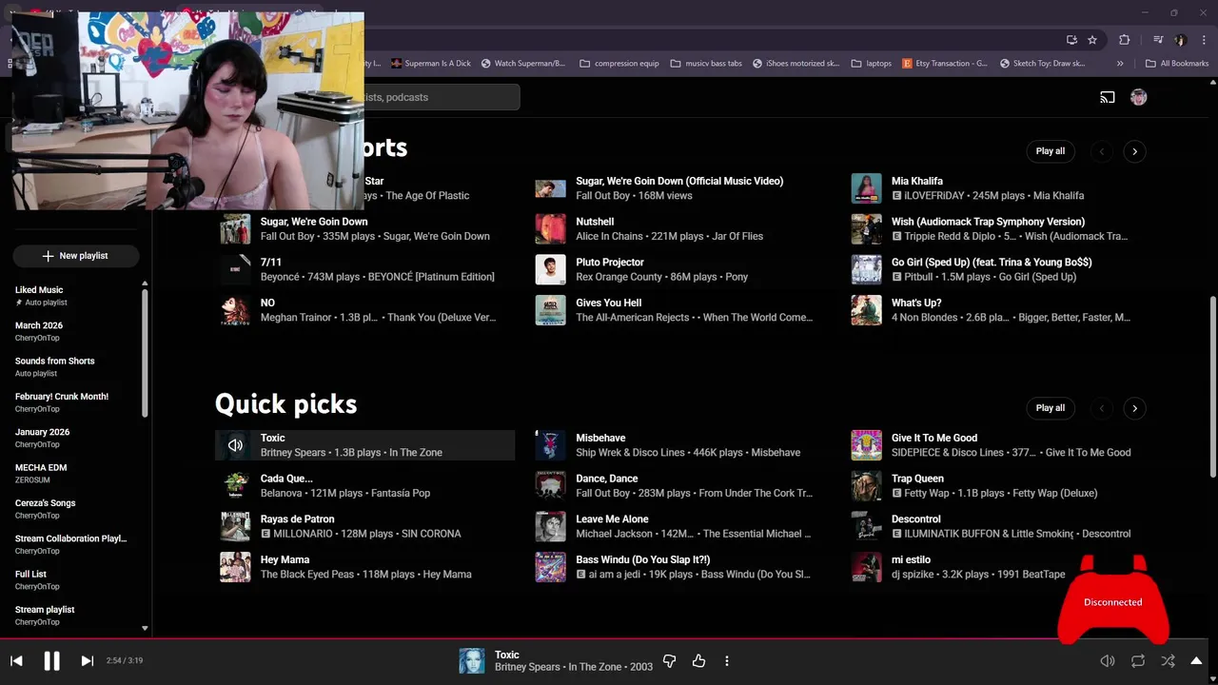Viewport: 1218px width, 685px height.
Task: Play Pluto Projector thumbnail
Action: (550, 269)
